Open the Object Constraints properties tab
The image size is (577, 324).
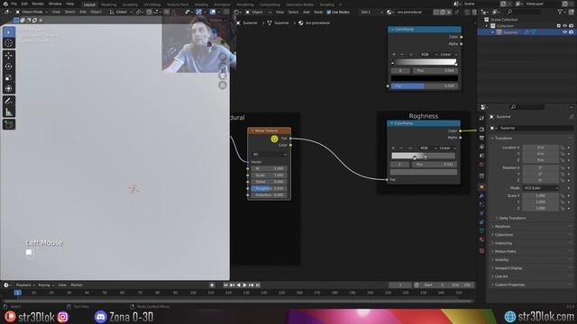(481, 222)
